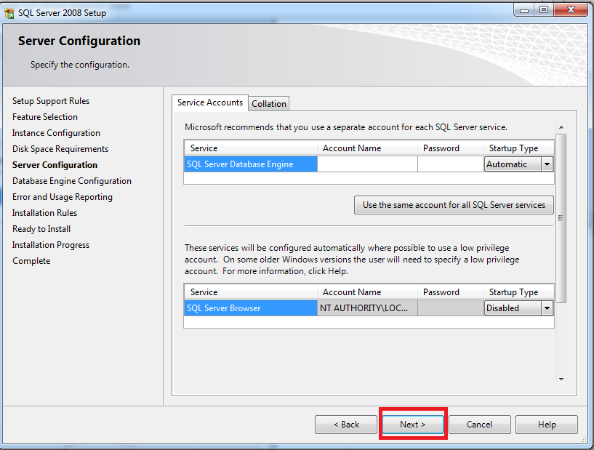
Task: Open SQL Server Browser Startup Type dropdown
Action: 547,308
